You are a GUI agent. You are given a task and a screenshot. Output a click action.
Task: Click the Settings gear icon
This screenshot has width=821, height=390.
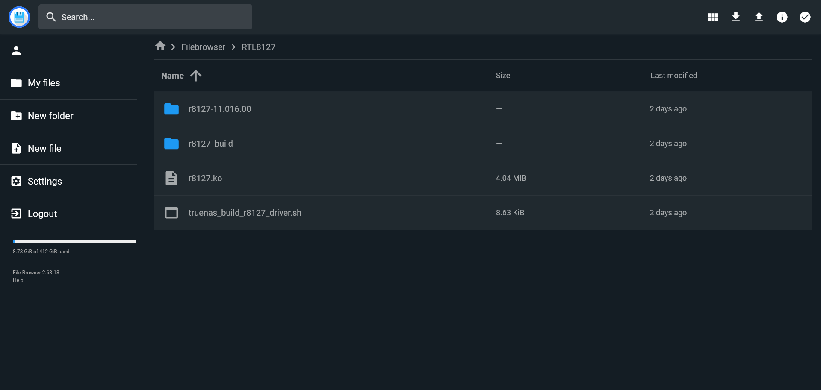16,181
